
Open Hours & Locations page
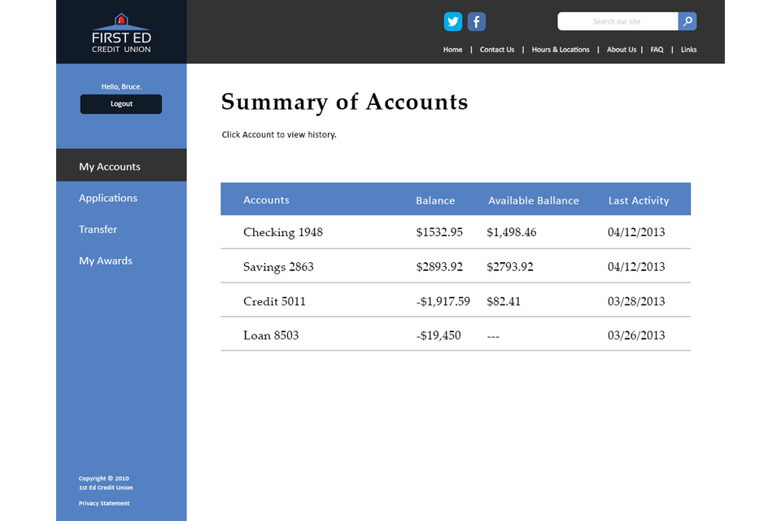(561, 50)
